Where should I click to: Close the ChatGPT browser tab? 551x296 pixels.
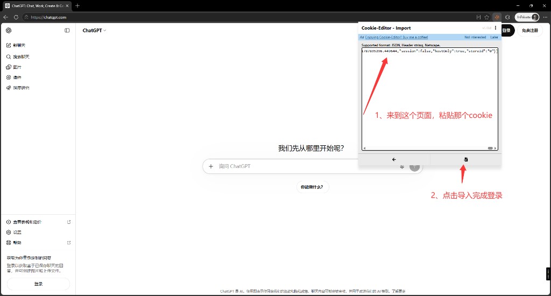coord(67,5)
